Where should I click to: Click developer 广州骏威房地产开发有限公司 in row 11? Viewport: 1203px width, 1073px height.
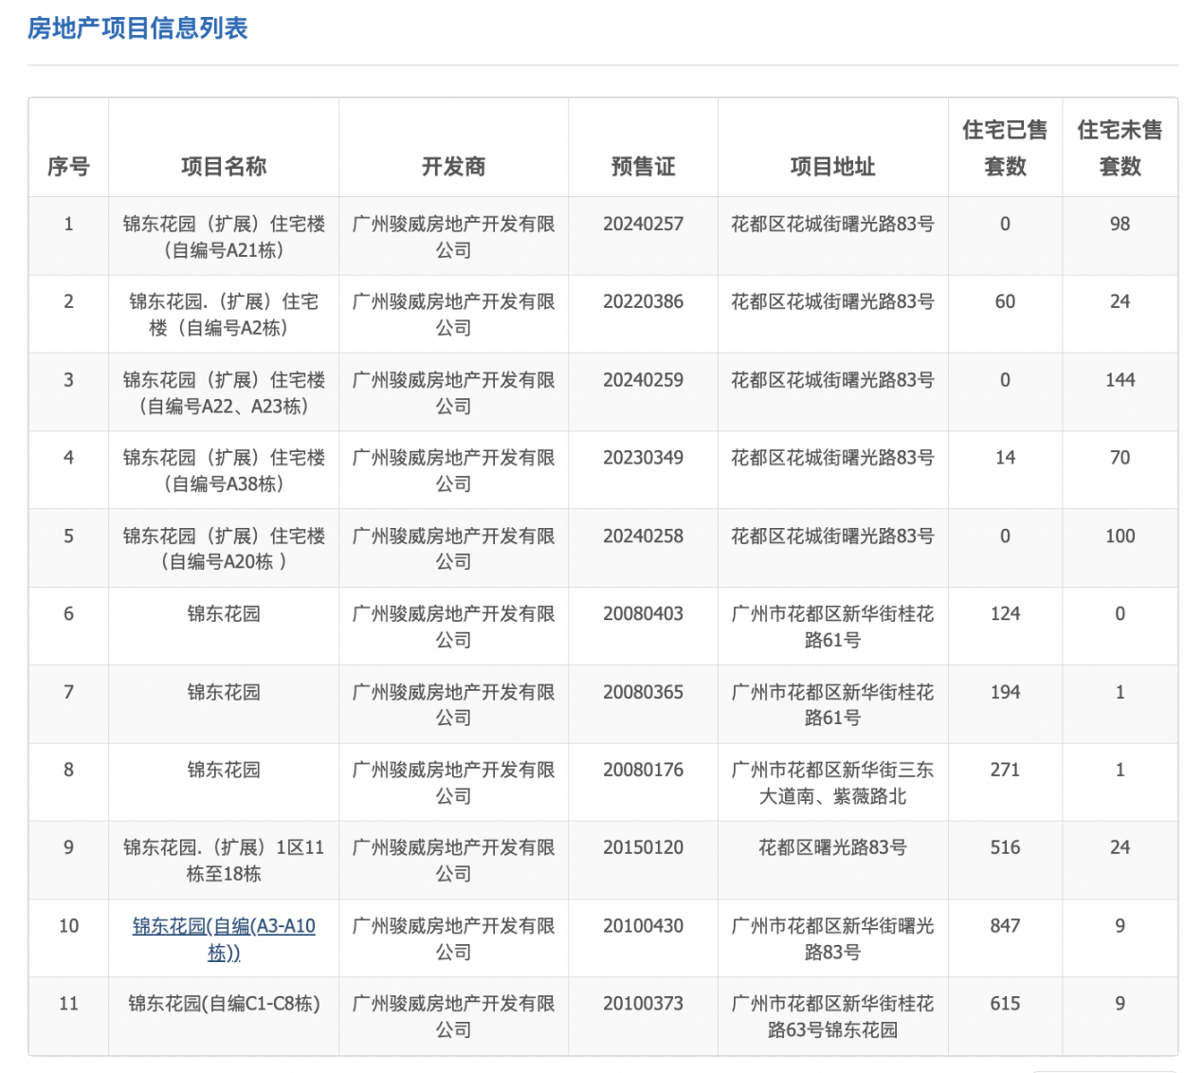click(453, 1017)
